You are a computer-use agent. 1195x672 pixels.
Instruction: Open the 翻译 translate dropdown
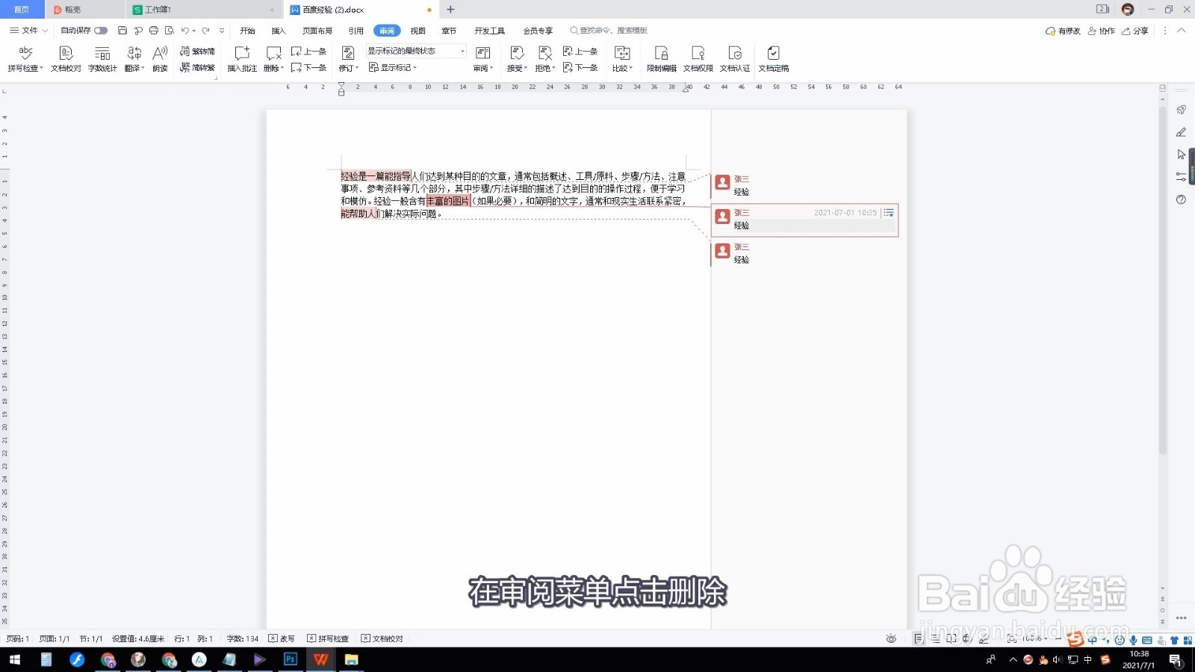point(134,58)
